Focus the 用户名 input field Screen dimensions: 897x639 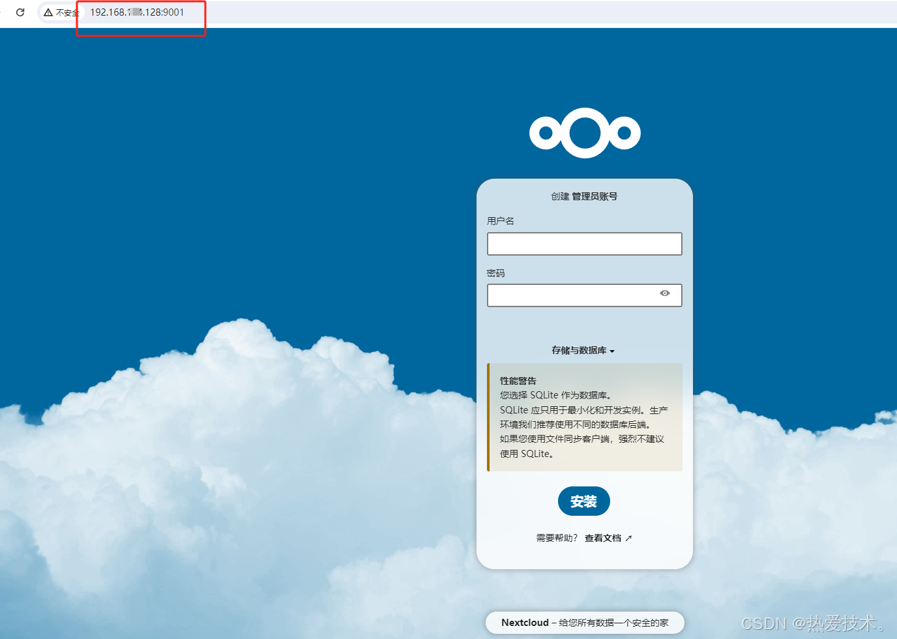585,244
